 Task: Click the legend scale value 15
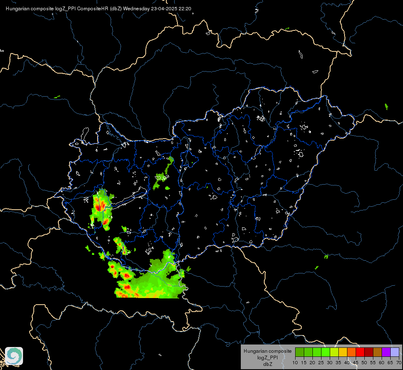304,363
